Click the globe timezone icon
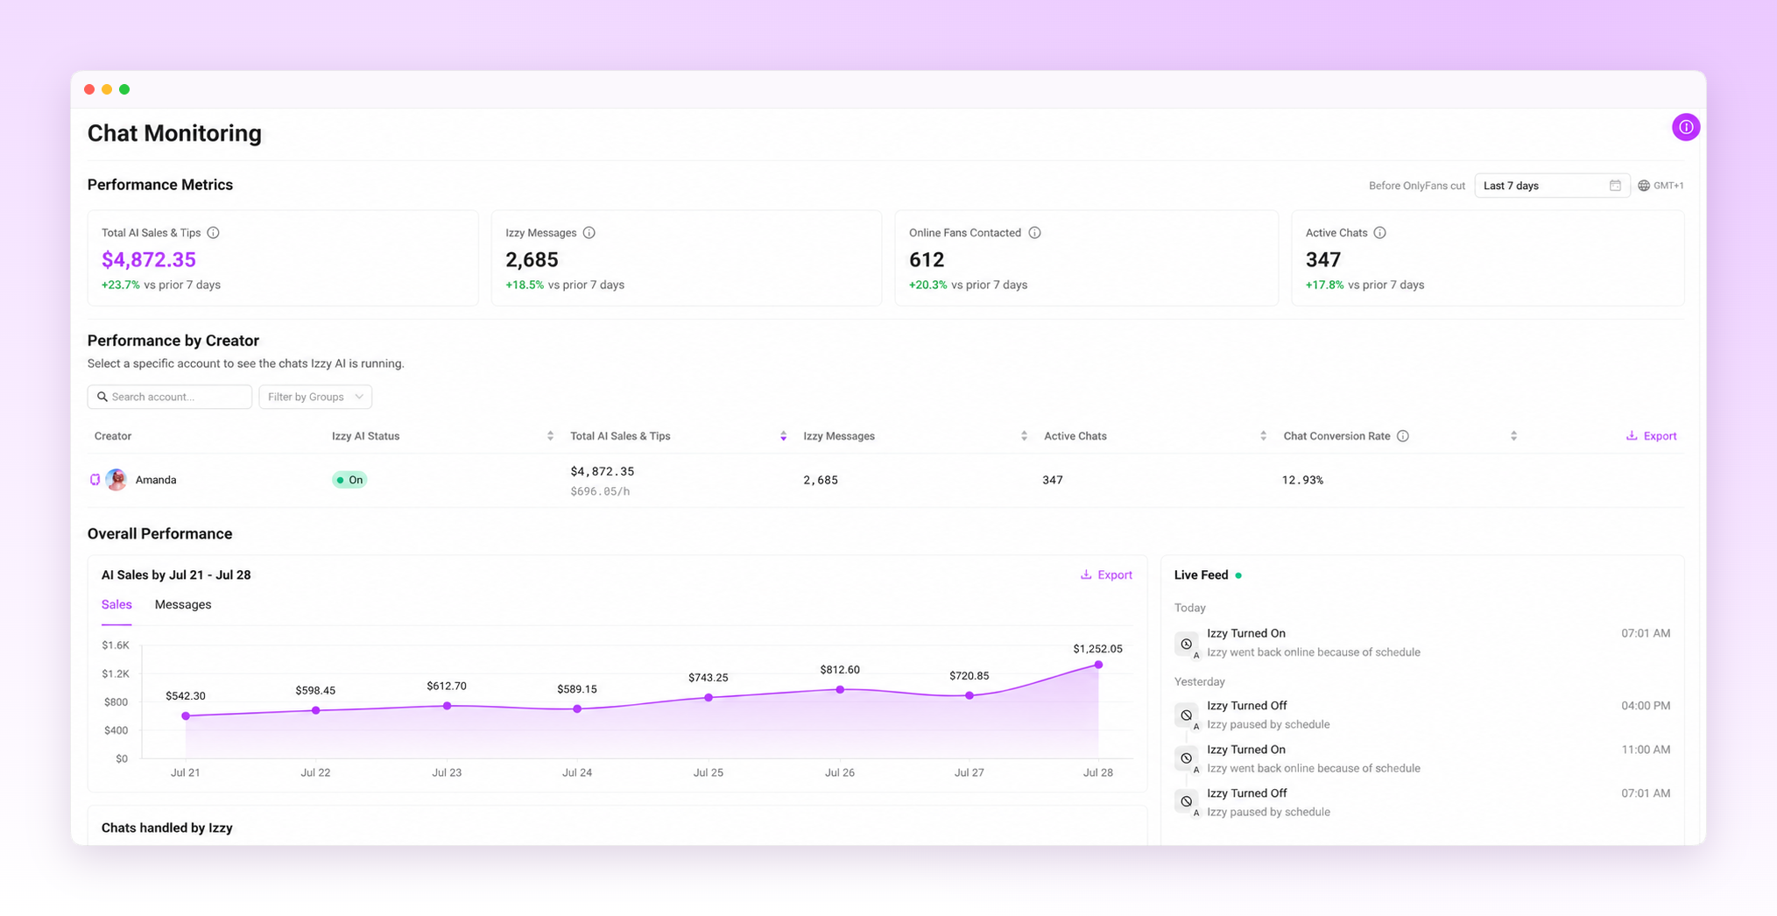 [x=1644, y=186]
